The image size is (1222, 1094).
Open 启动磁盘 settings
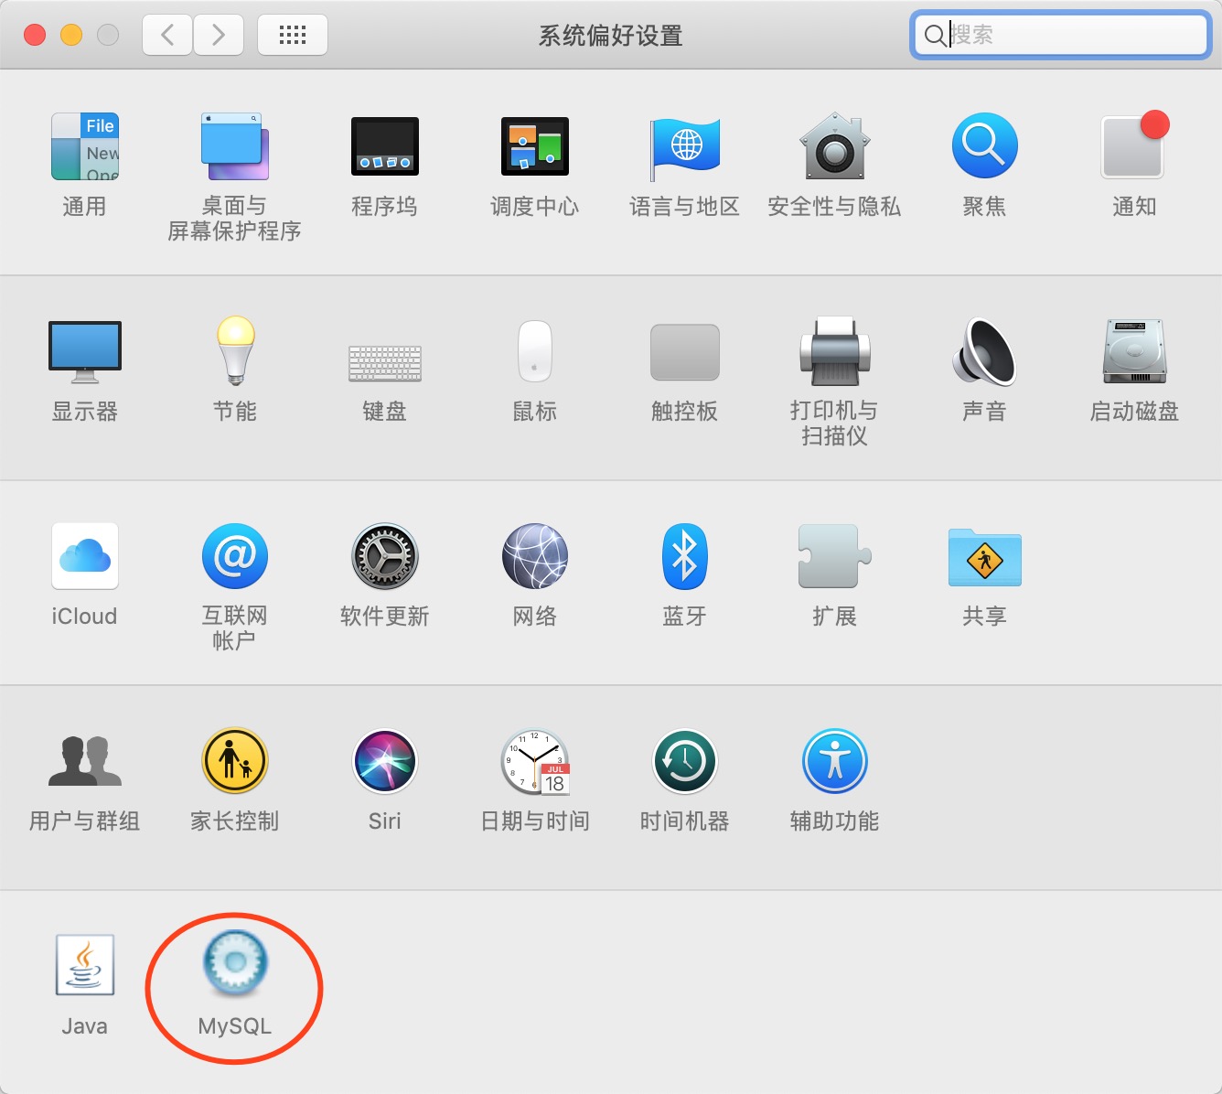pyautogui.click(x=1132, y=352)
